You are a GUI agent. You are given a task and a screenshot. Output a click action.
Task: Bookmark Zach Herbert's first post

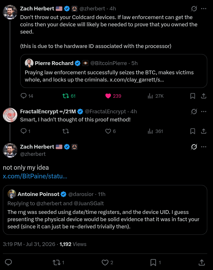pos(193,96)
